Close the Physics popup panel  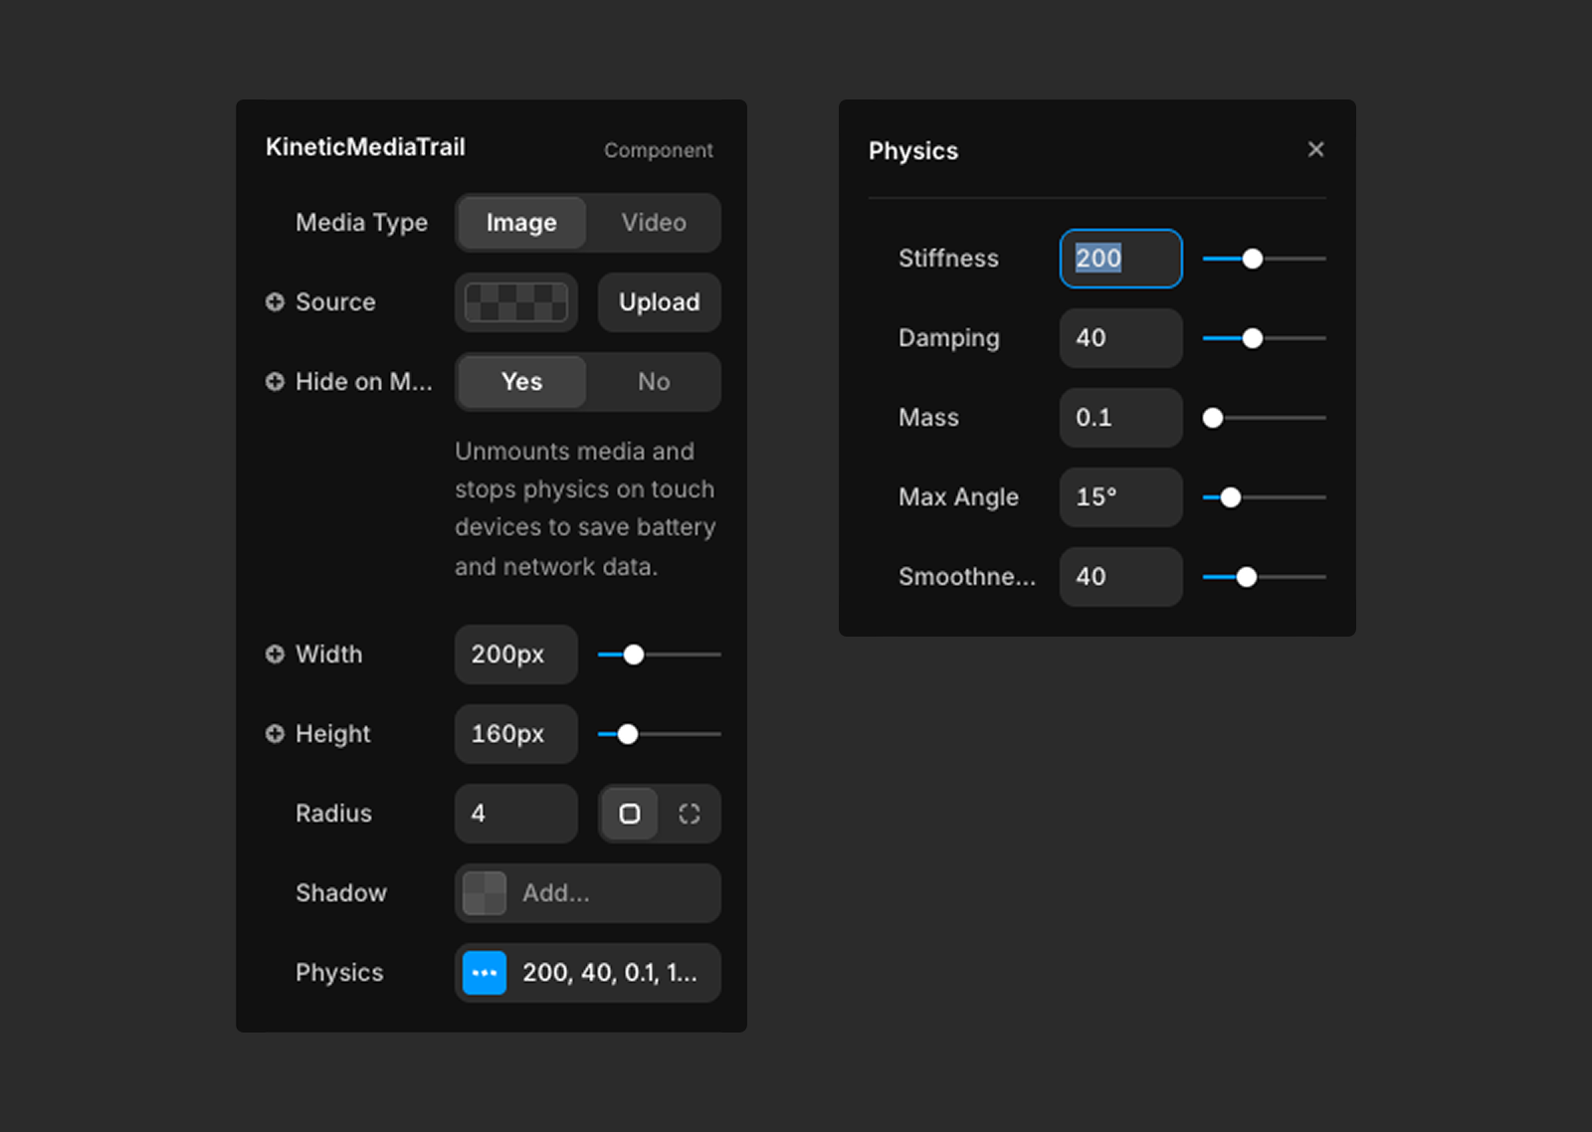[x=1315, y=149]
